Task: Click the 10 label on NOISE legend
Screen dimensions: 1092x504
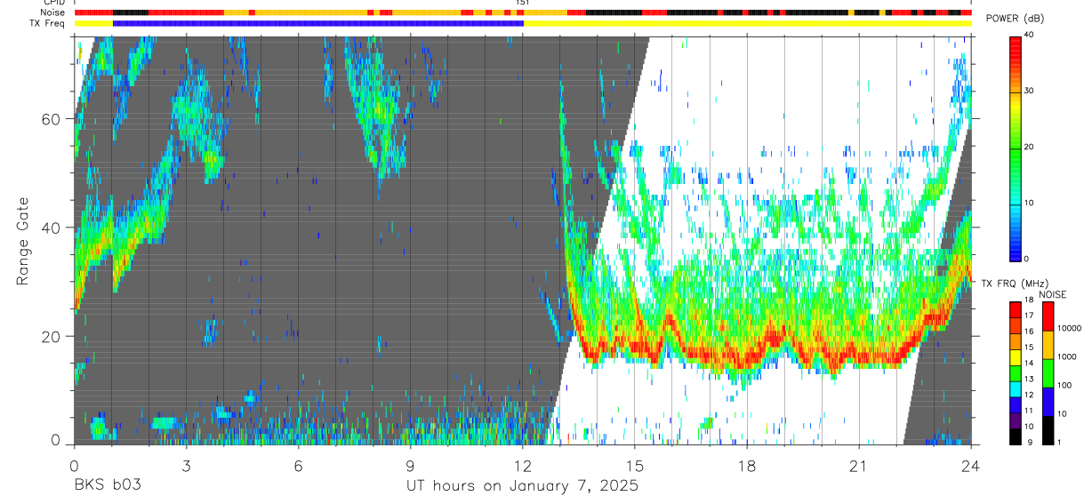Action: (1062, 413)
